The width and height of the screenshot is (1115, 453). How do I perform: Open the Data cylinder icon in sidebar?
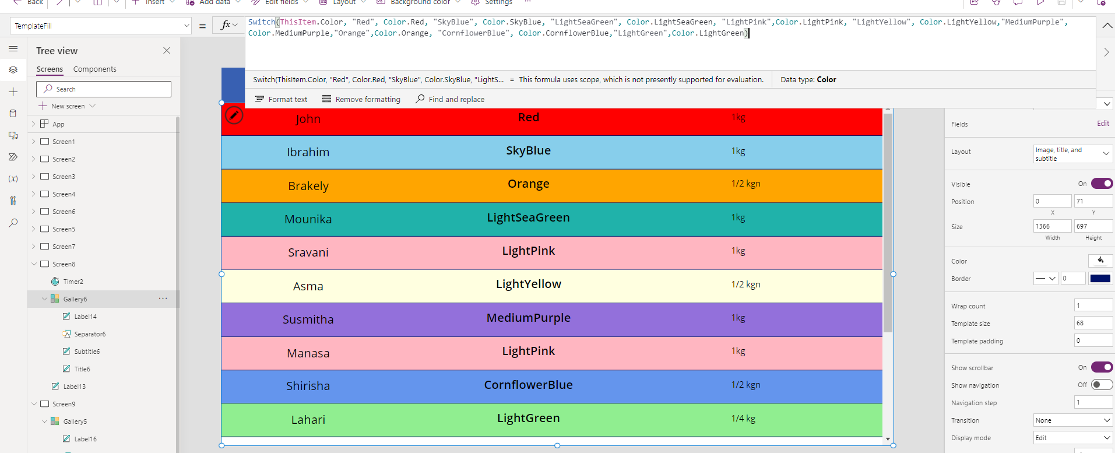(x=13, y=114)
